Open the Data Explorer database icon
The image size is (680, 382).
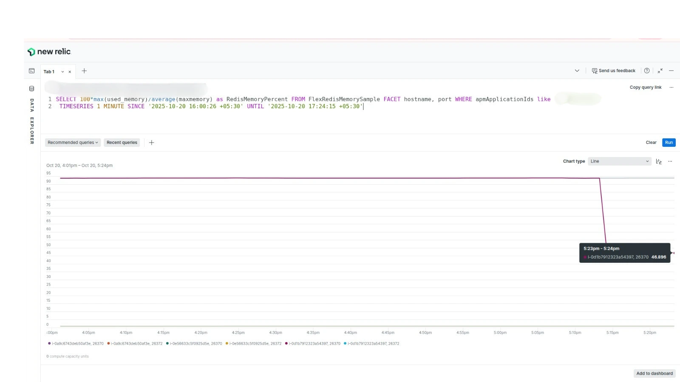click(x=32, y=89)
